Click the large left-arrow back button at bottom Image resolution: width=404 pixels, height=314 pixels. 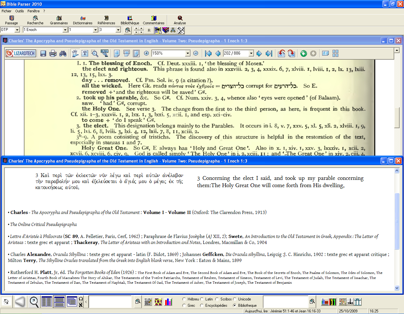[20, 302]
